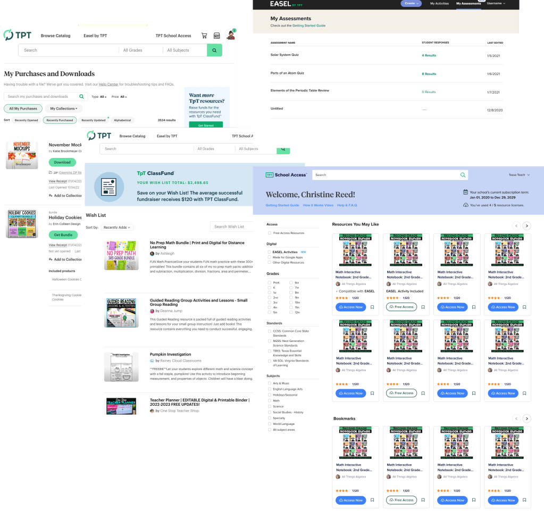Image resolution: width=544 pixels, height=519 pixels.
Task: Tick the Made for Google Apps checkbox
Action: 270,257
